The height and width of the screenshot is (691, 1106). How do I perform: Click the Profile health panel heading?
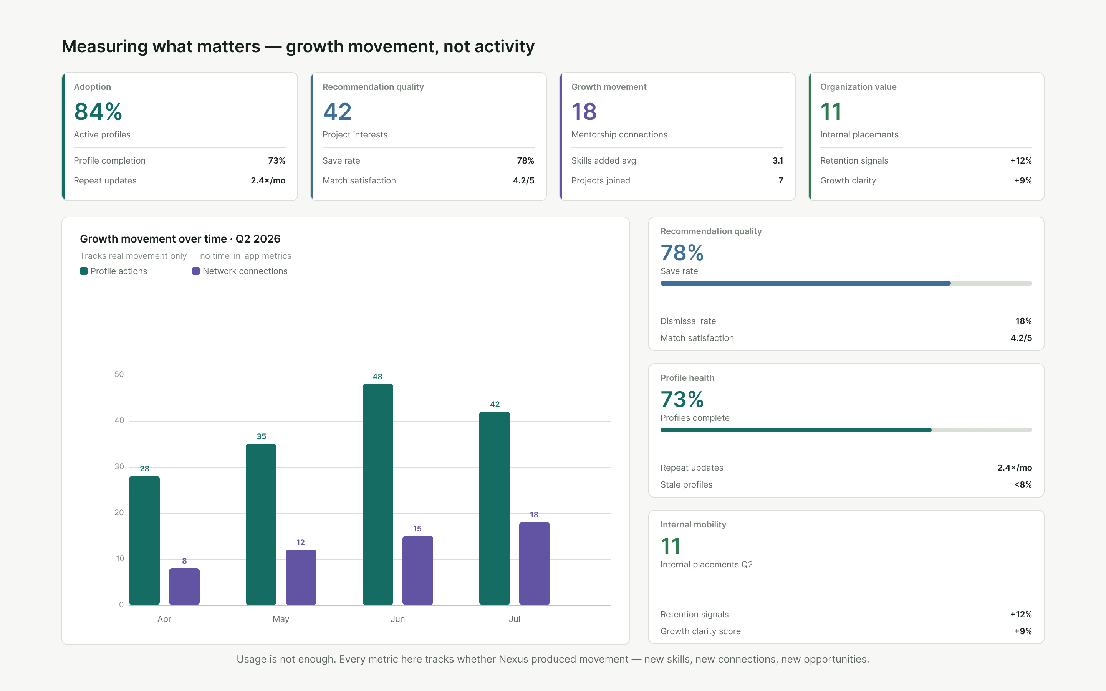pyautogui.click(x=687, y=378)
